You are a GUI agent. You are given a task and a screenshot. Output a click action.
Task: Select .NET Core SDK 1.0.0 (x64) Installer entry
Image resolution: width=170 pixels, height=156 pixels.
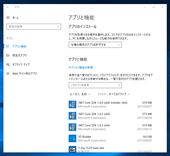tap(110, 104)
